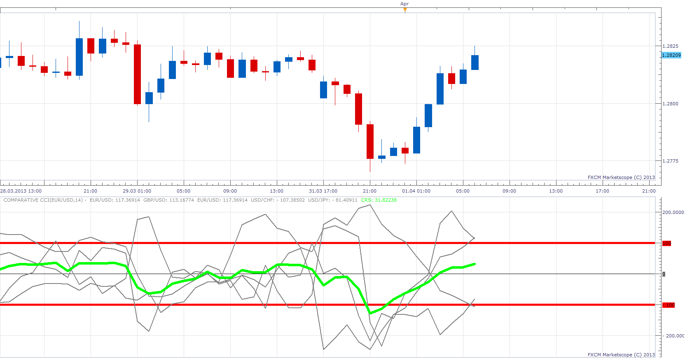
Task: Click the 1.2825 price axis label
Action: [x=670, y=46]
